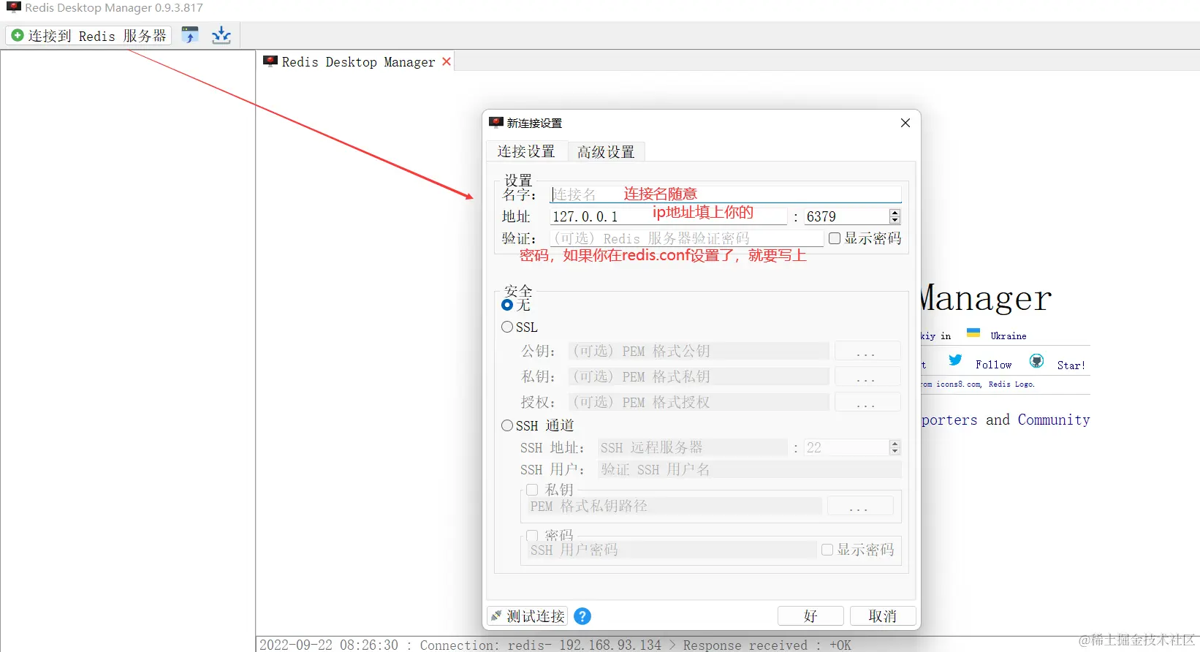
Task: Browse for PEM 授权 file
Action: click(867, 402)
